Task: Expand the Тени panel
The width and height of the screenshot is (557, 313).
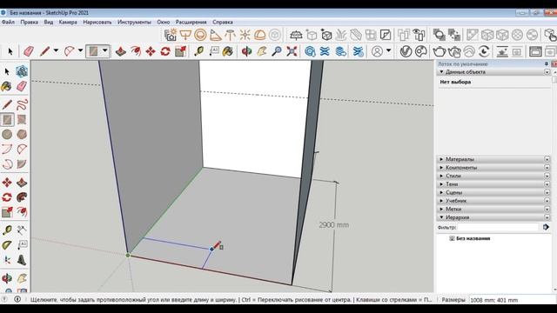Action: (441, 184)
